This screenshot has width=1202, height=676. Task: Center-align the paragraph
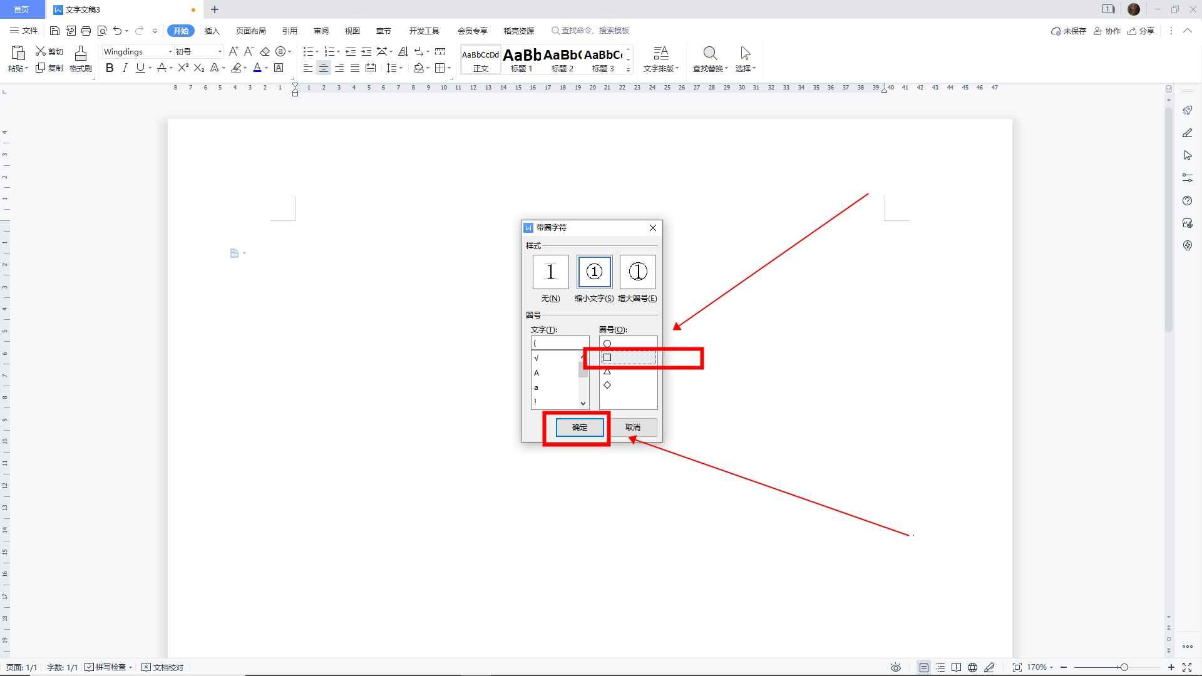(x=324, y=68)
